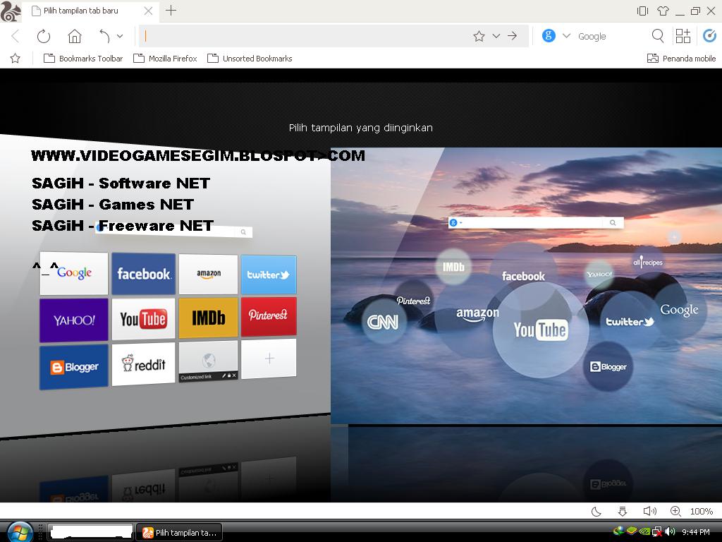The image size is (722, 542).
Task: Click the Customized link tile
Action: [x=208, y=361]
